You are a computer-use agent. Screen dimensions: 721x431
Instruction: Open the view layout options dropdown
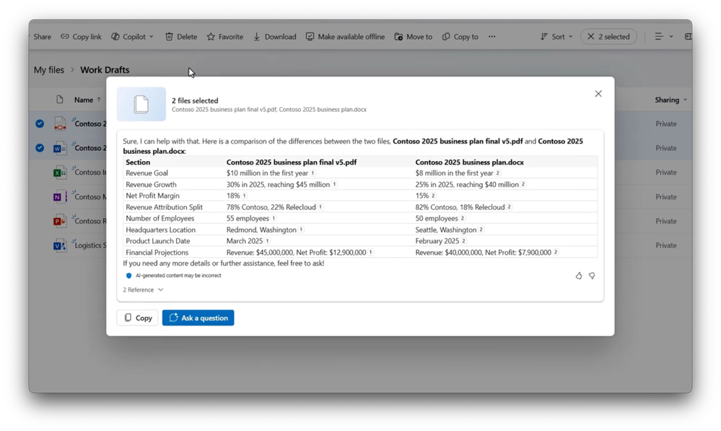click(x=663, y=37)
